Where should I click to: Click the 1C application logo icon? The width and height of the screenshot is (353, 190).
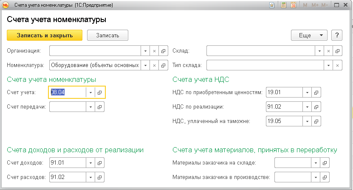pos(6,5)
